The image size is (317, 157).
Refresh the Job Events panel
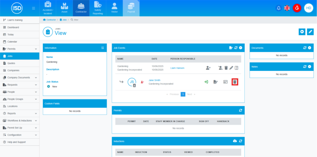coord(236,48)
